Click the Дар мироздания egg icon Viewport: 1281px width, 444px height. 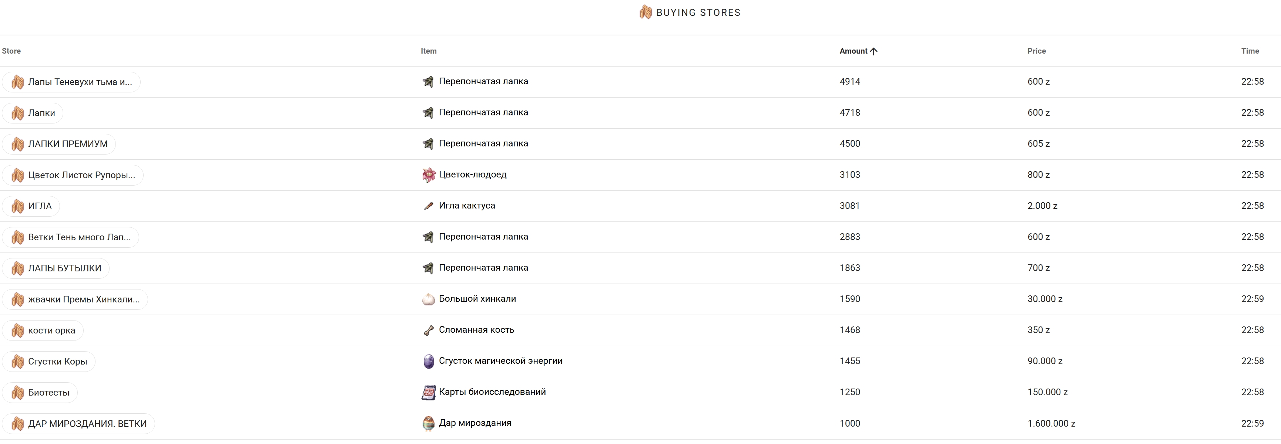[x=428, y=424]
